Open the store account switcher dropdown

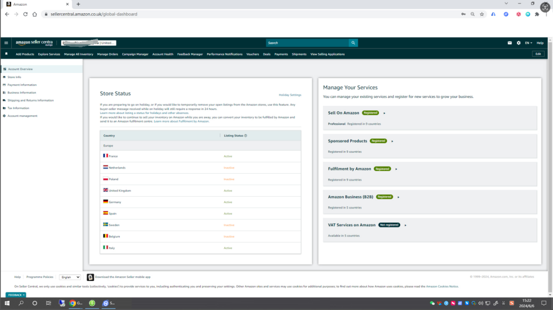click(x=89, y=43)
